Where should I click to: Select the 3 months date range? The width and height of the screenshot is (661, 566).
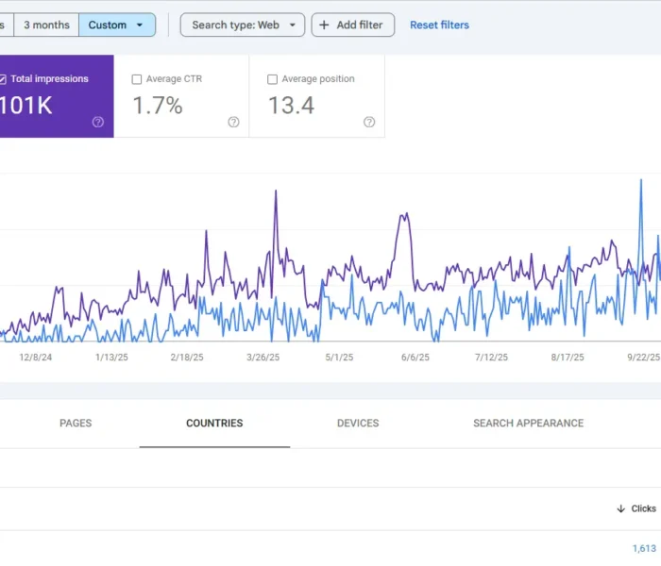[46, 25]
